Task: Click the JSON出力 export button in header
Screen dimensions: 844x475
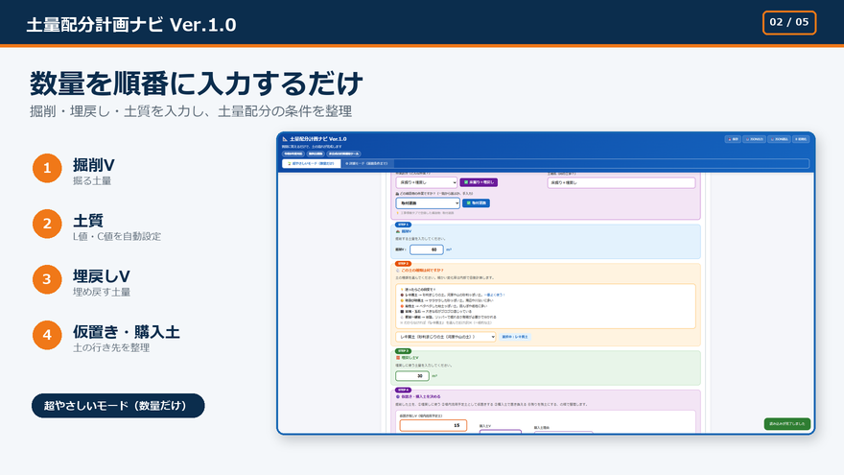Action: pos(754,139)
